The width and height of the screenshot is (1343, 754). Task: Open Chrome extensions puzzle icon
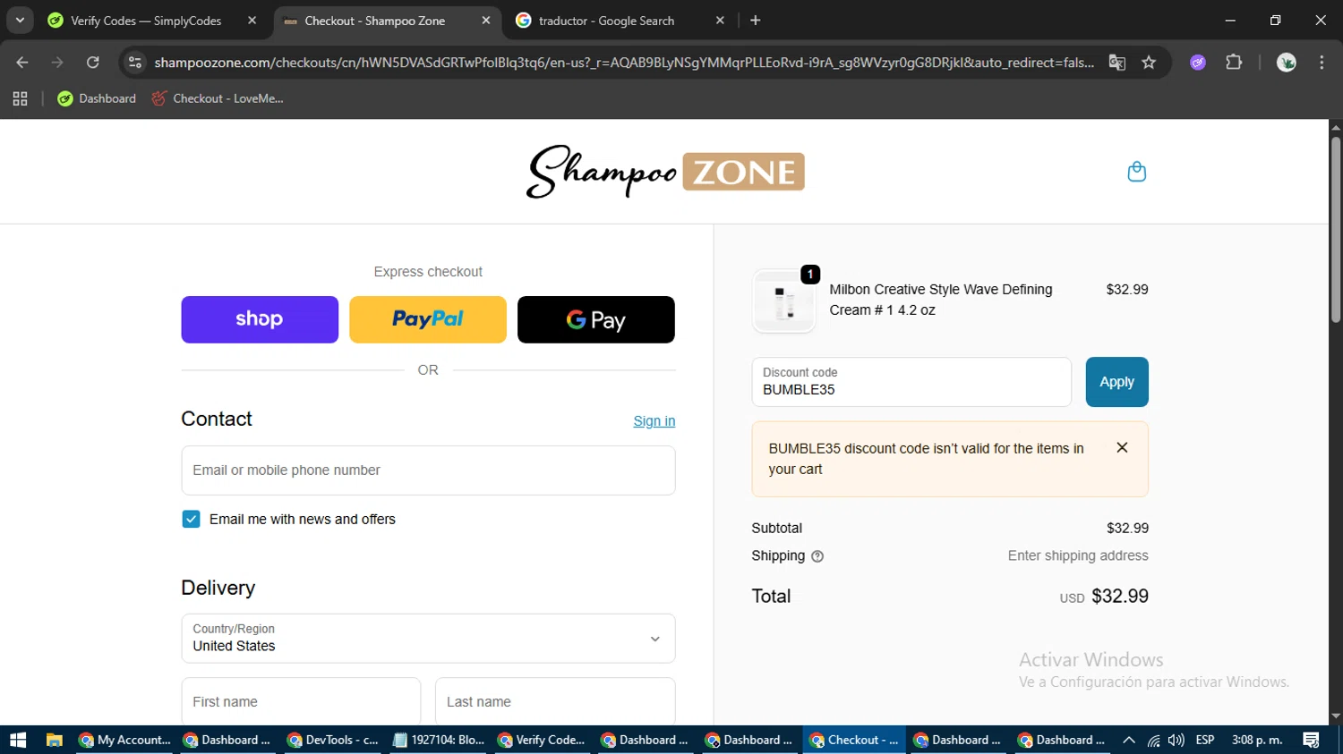coord(1234,63)
